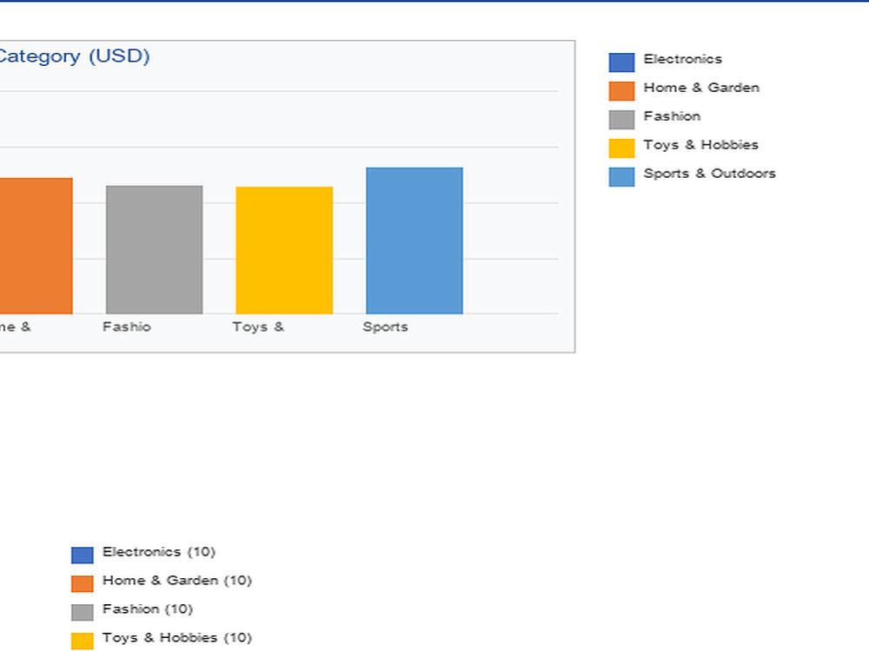Select the Sports & Outdoors legend label
The width and height of the screenshot is (869, 651).
point(709,174)
